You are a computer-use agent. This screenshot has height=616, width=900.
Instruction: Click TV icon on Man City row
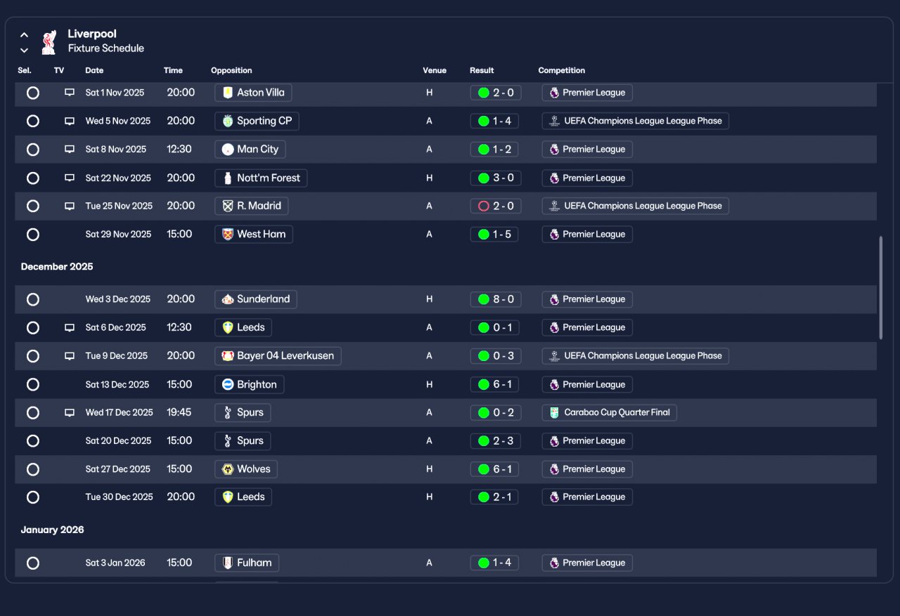(x=70, y=149)
